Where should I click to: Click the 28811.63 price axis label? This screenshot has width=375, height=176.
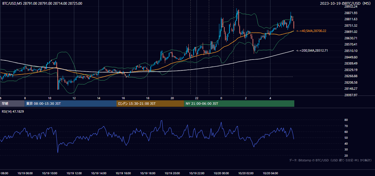coord(351,19)
